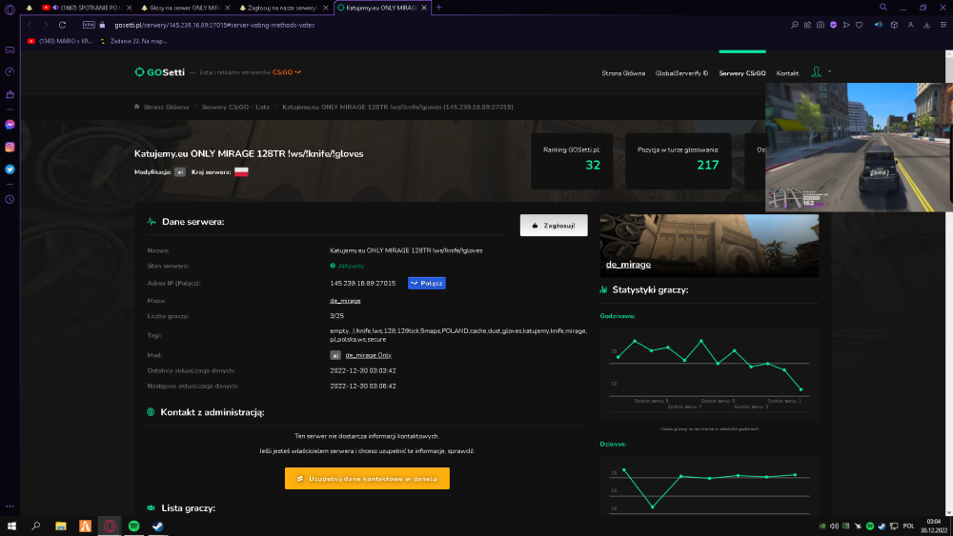
Task: Switch to the YouTube SPOTKANIE PO tab
Action: click(x=86, y=8)
